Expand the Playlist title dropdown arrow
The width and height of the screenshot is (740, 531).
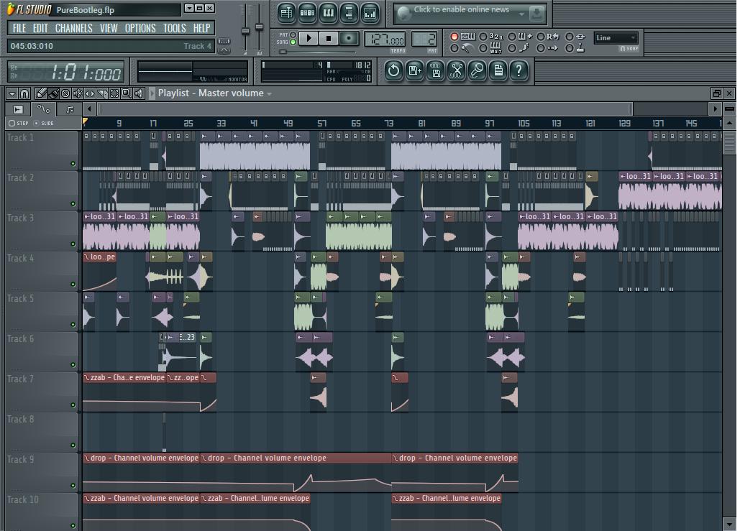(270, 93)
